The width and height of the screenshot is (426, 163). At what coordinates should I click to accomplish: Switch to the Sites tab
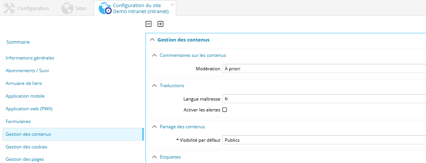[x=81, y=8]
